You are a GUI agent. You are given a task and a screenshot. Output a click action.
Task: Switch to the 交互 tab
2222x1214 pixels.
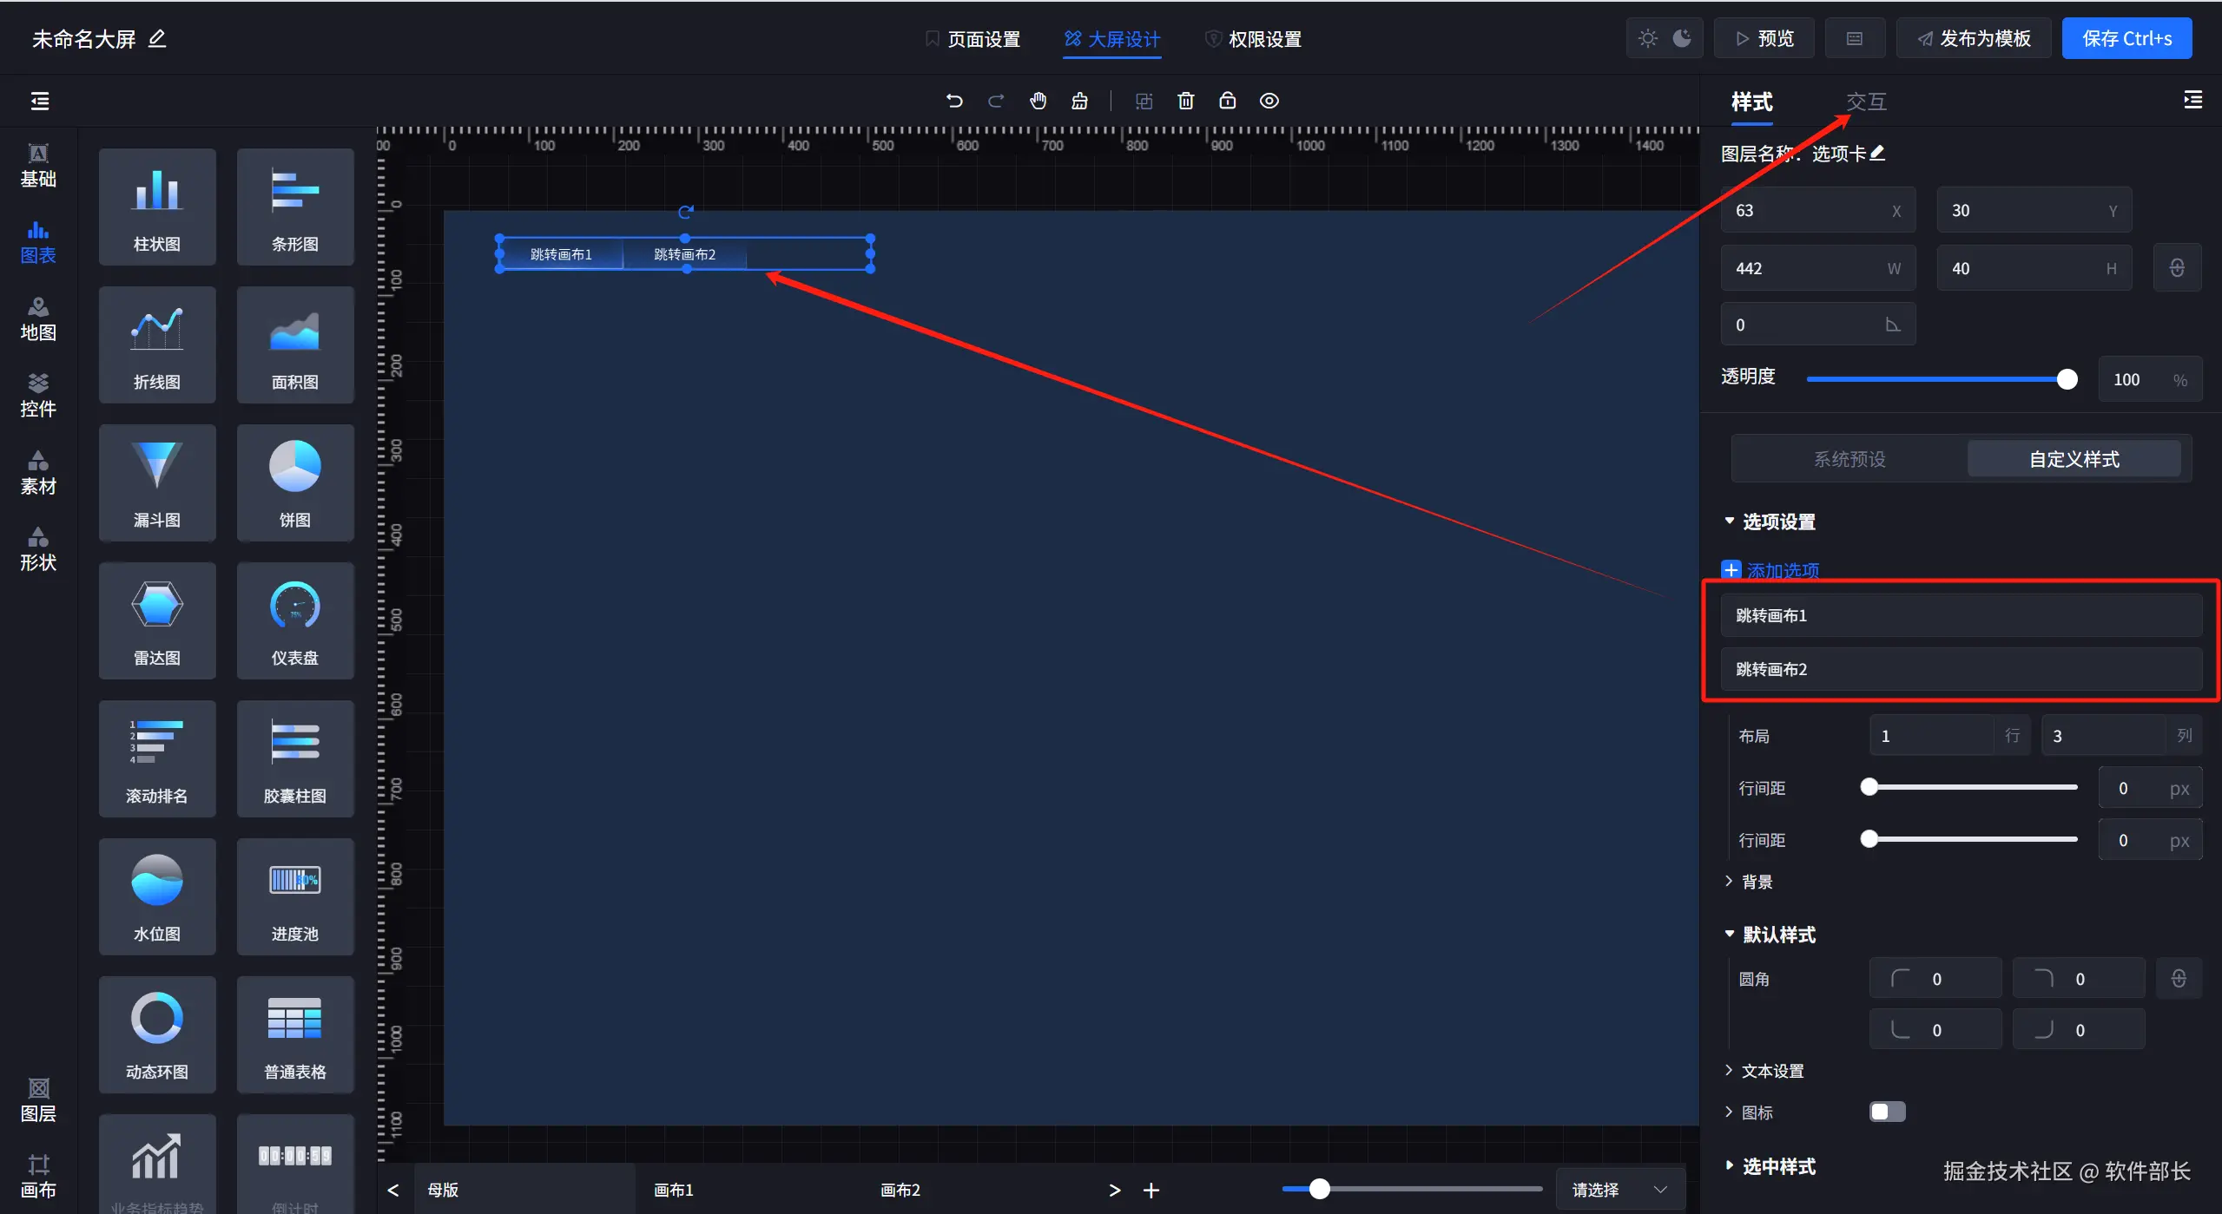[1865, 102]
